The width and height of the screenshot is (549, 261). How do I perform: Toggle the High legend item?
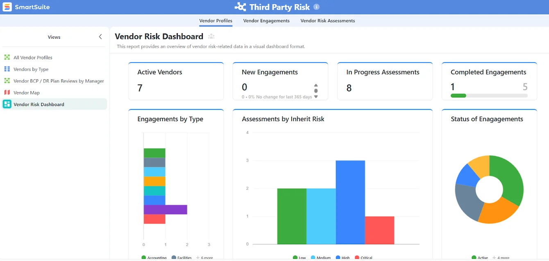tap(343, 258)
